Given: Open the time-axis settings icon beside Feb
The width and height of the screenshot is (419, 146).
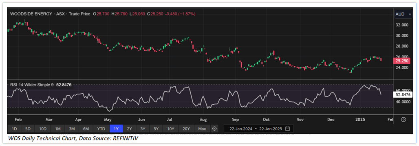Looking at the screenshot, I should (404, 119).
